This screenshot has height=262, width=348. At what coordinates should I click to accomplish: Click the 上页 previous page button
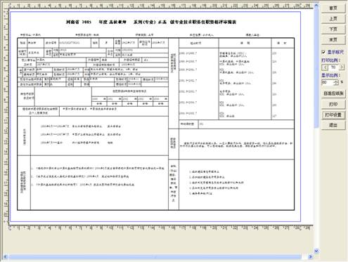tap(333, 19)
